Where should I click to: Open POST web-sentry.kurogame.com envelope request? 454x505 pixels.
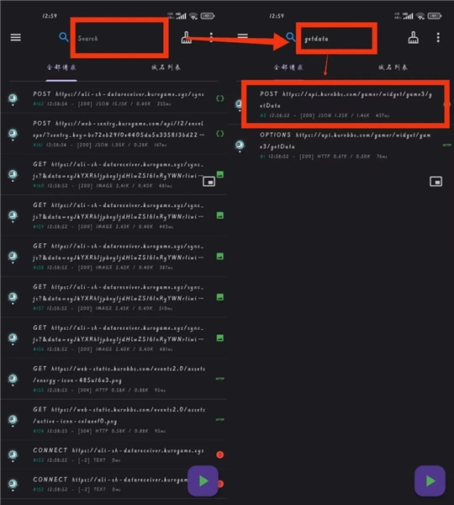click(x=113, y=133)
